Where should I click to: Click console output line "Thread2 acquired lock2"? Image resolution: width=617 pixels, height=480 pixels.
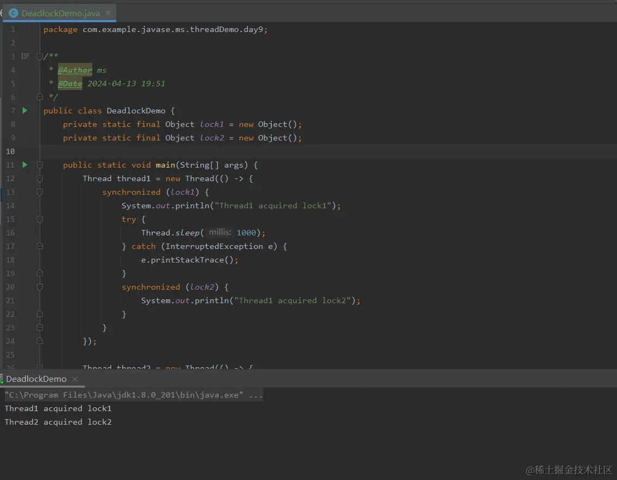58,422
